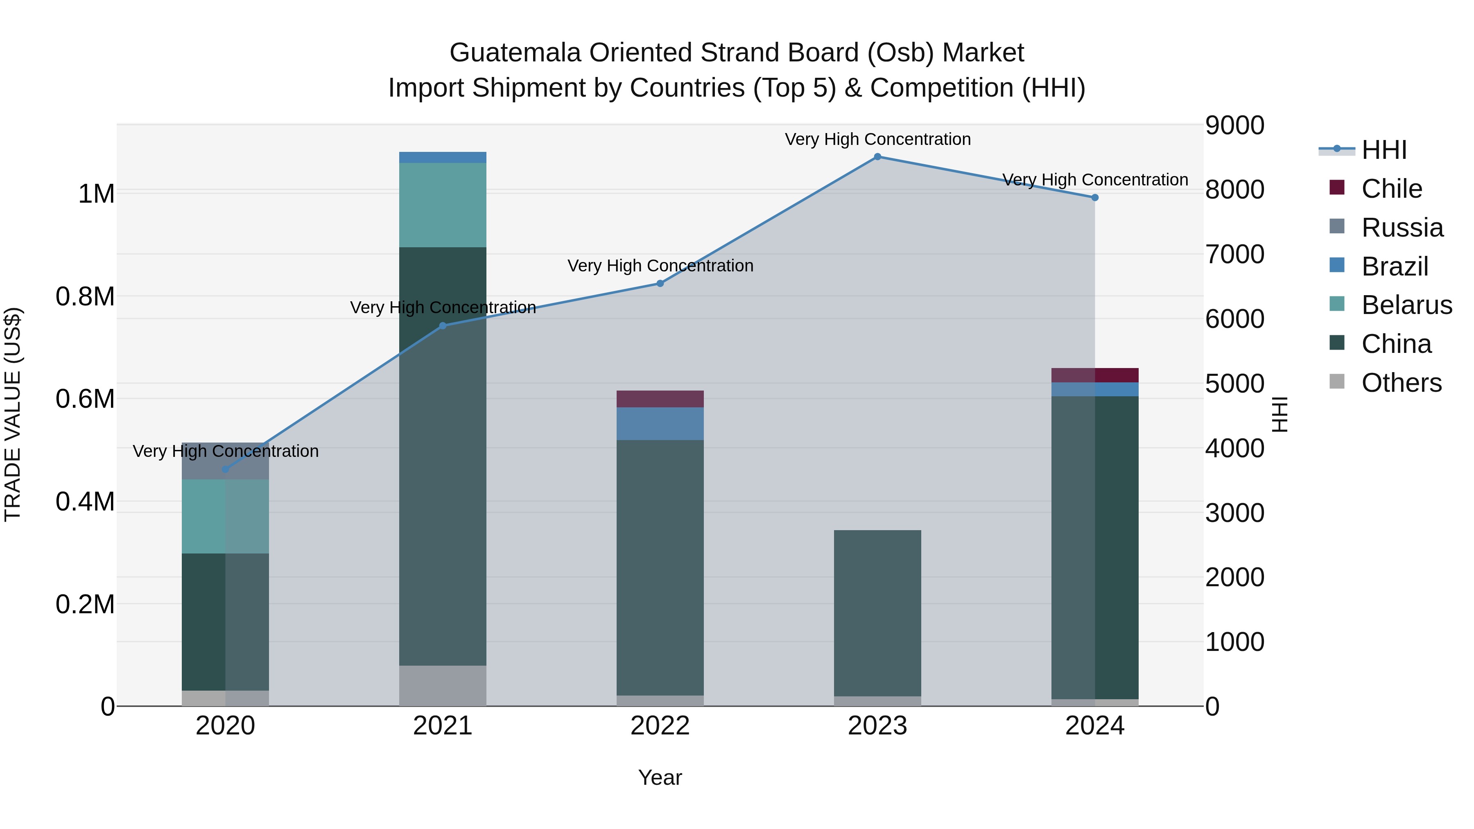Click the '1000' right axis tick
The image size is (1474, 829).
tap(1235, 642)
